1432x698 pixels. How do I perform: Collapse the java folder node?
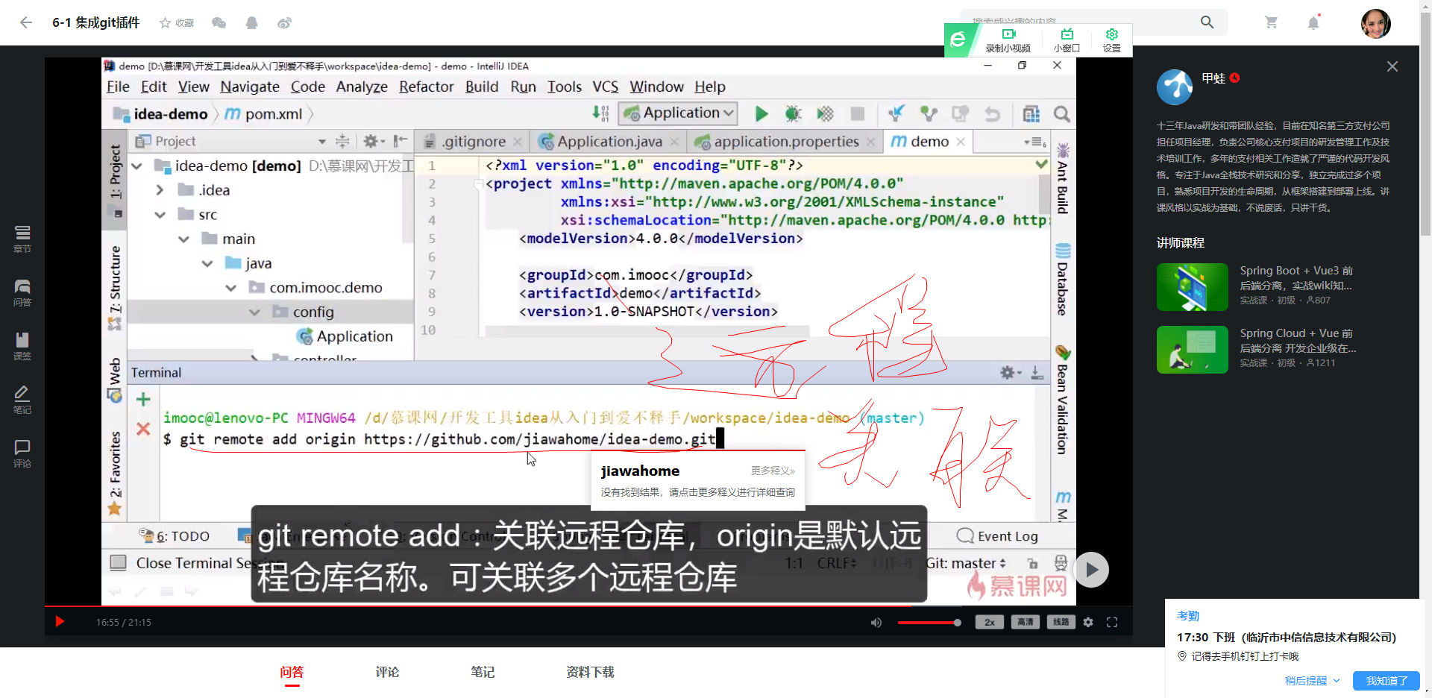tap(207, 263)
